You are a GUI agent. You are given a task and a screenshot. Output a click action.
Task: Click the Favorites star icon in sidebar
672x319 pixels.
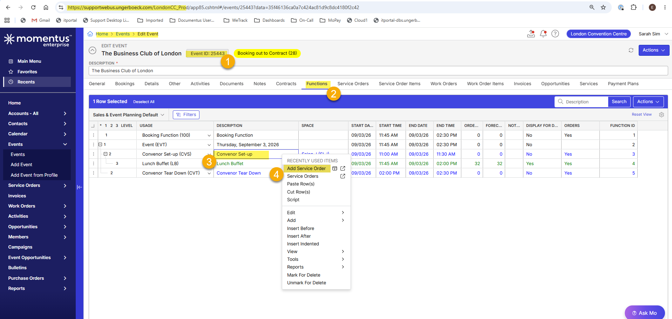click(11, 72)
